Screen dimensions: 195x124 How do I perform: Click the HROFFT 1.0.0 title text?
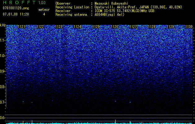[24, 2]
